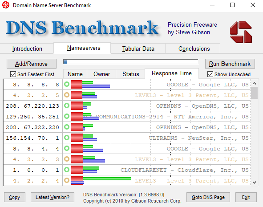Click the status circle for 1.0.0.1
The height and width of the screenshot is (207, 263).
pyautogui.click(x=67, y=170)
